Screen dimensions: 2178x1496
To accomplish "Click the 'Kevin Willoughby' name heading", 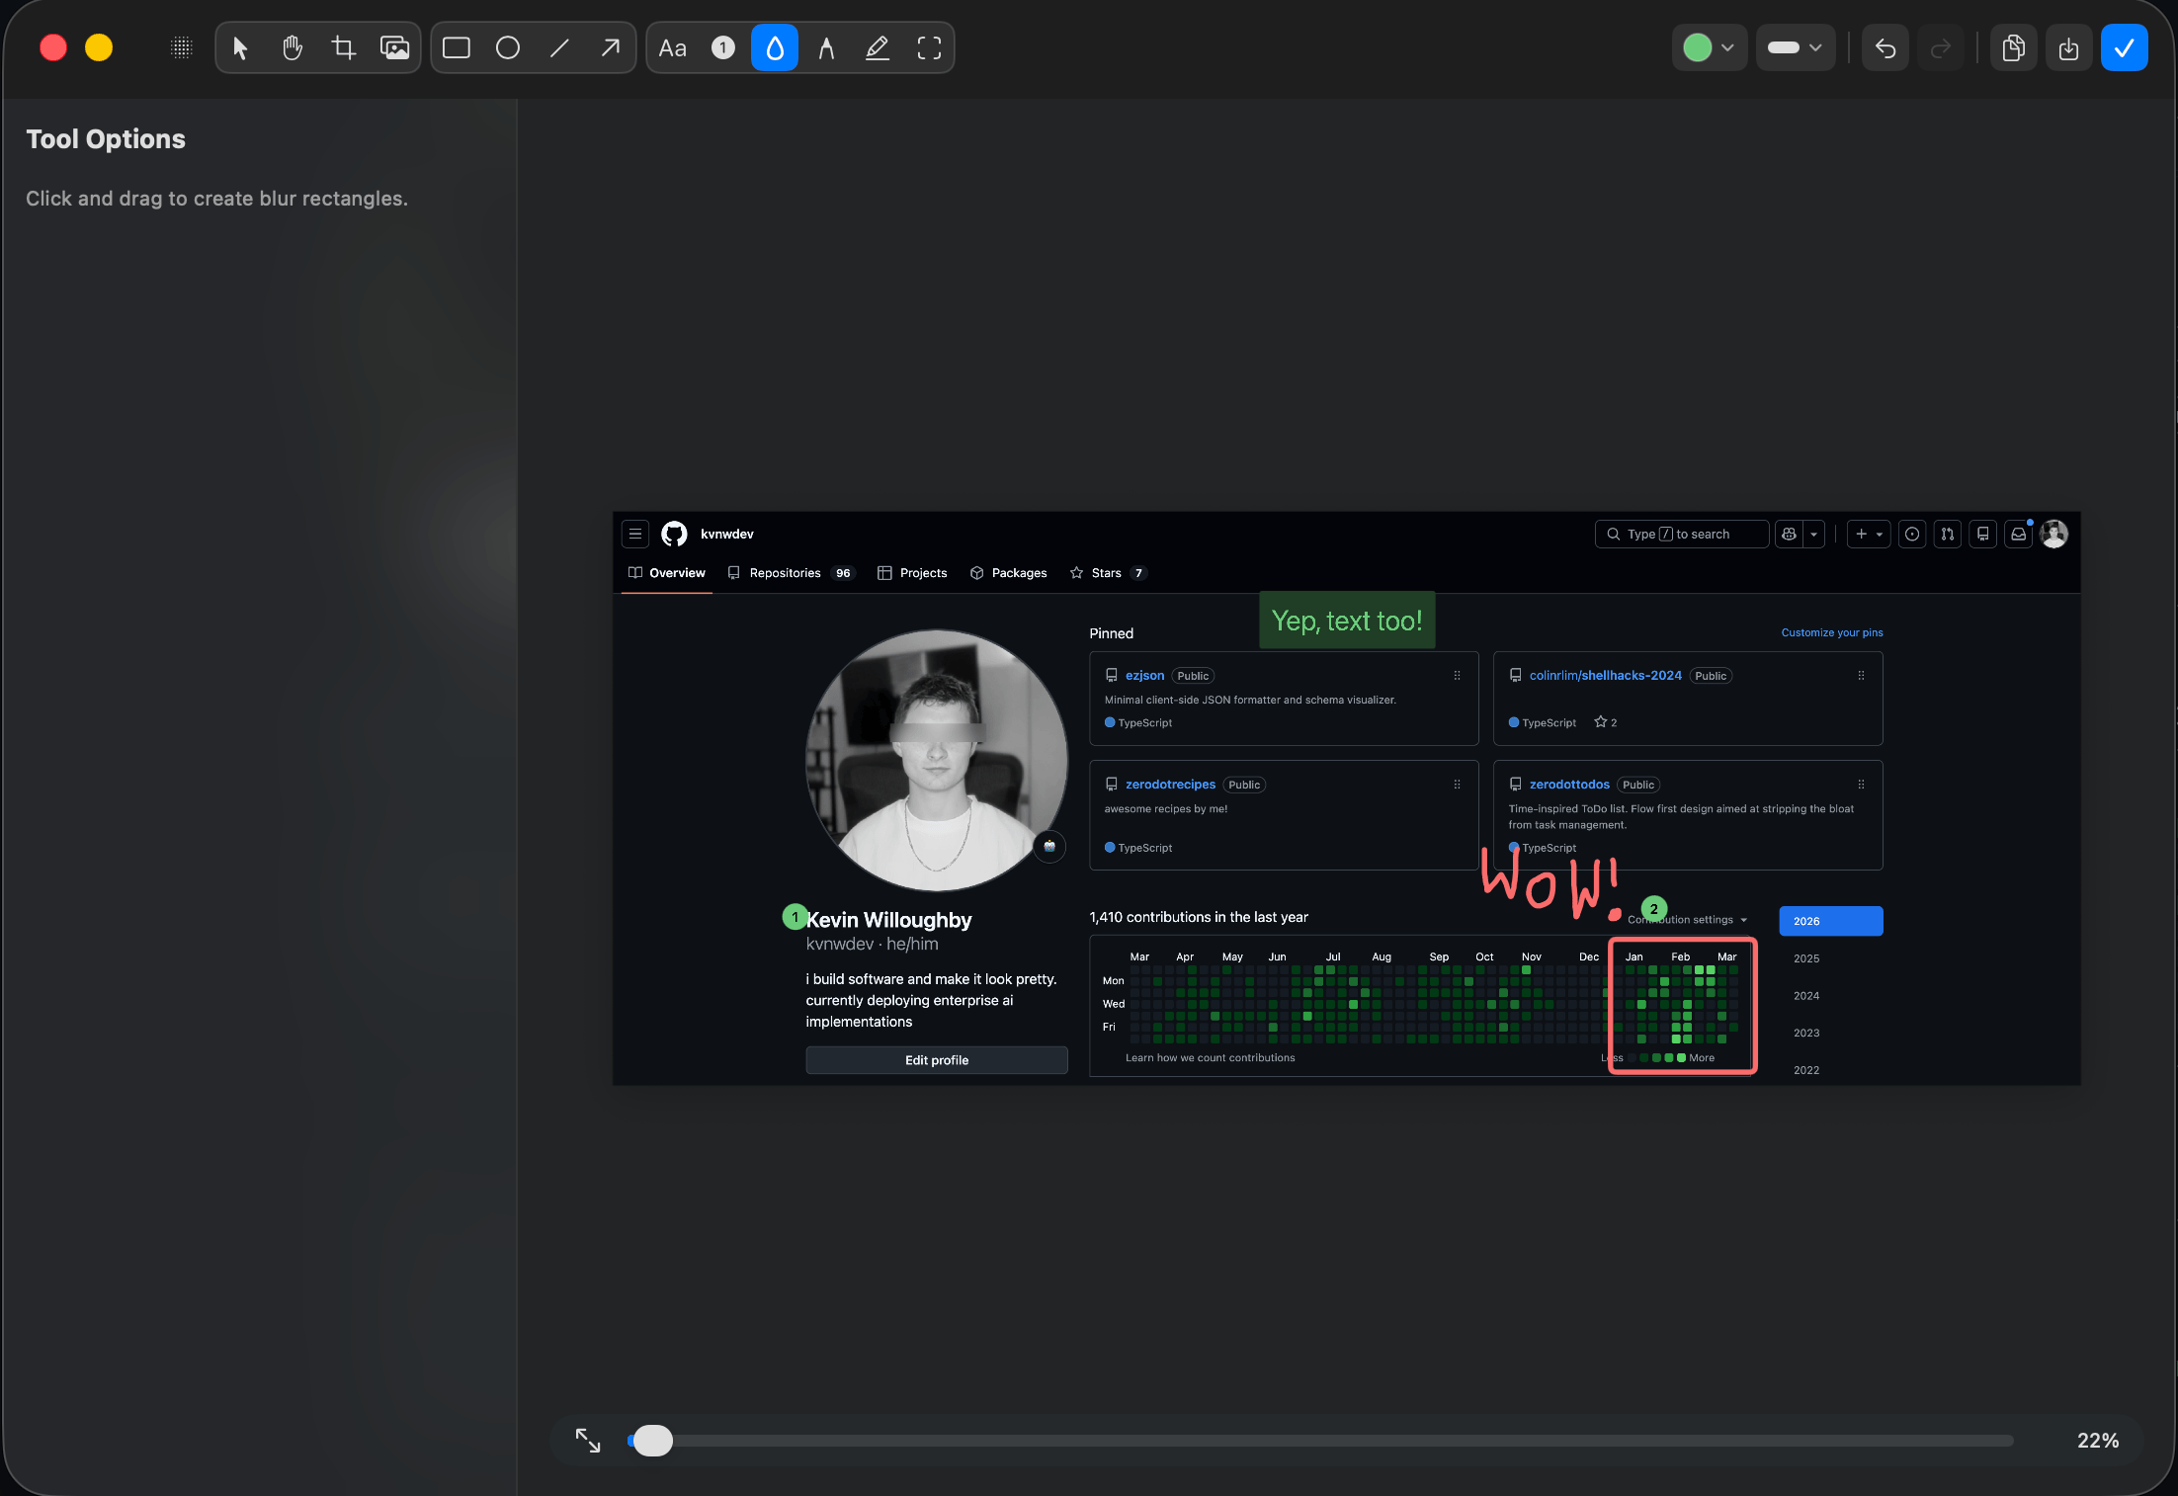I will 888,920.
